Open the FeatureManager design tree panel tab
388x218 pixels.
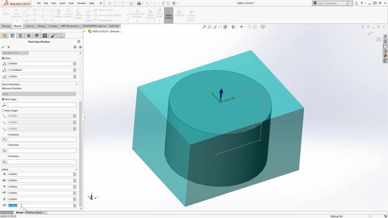(x=4, y=36)
